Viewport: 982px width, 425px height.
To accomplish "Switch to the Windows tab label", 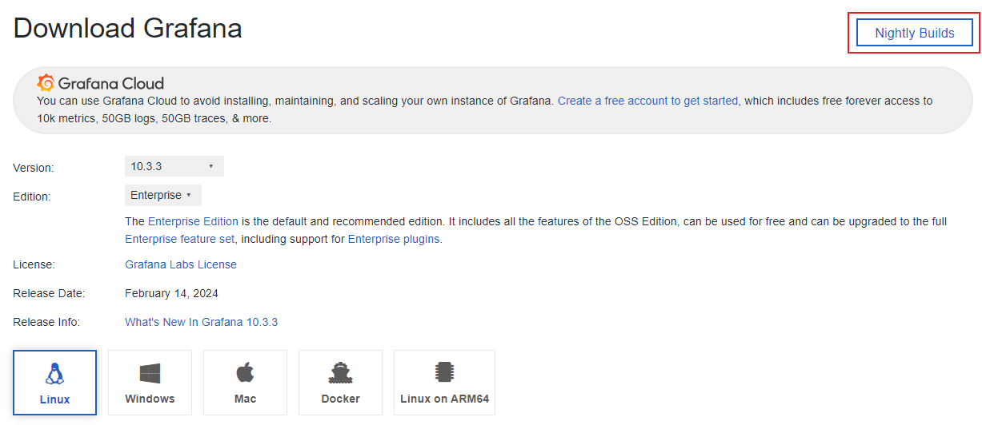I will point(150,399).
